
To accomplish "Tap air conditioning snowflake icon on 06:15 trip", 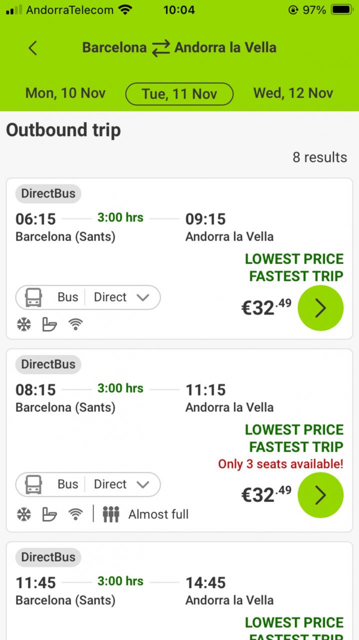I will [x=23, y=325].
